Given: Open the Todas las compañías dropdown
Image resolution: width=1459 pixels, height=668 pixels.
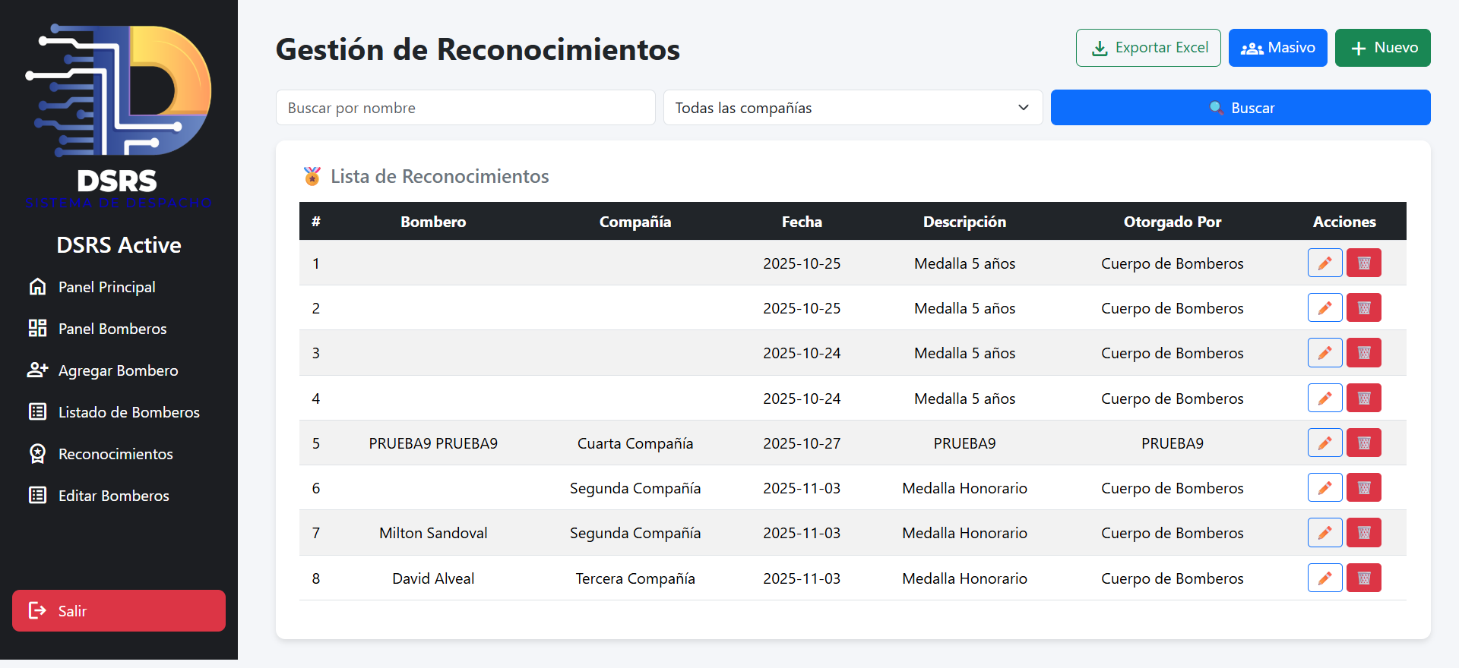Looking at the screenshot, I should point(853,108).
